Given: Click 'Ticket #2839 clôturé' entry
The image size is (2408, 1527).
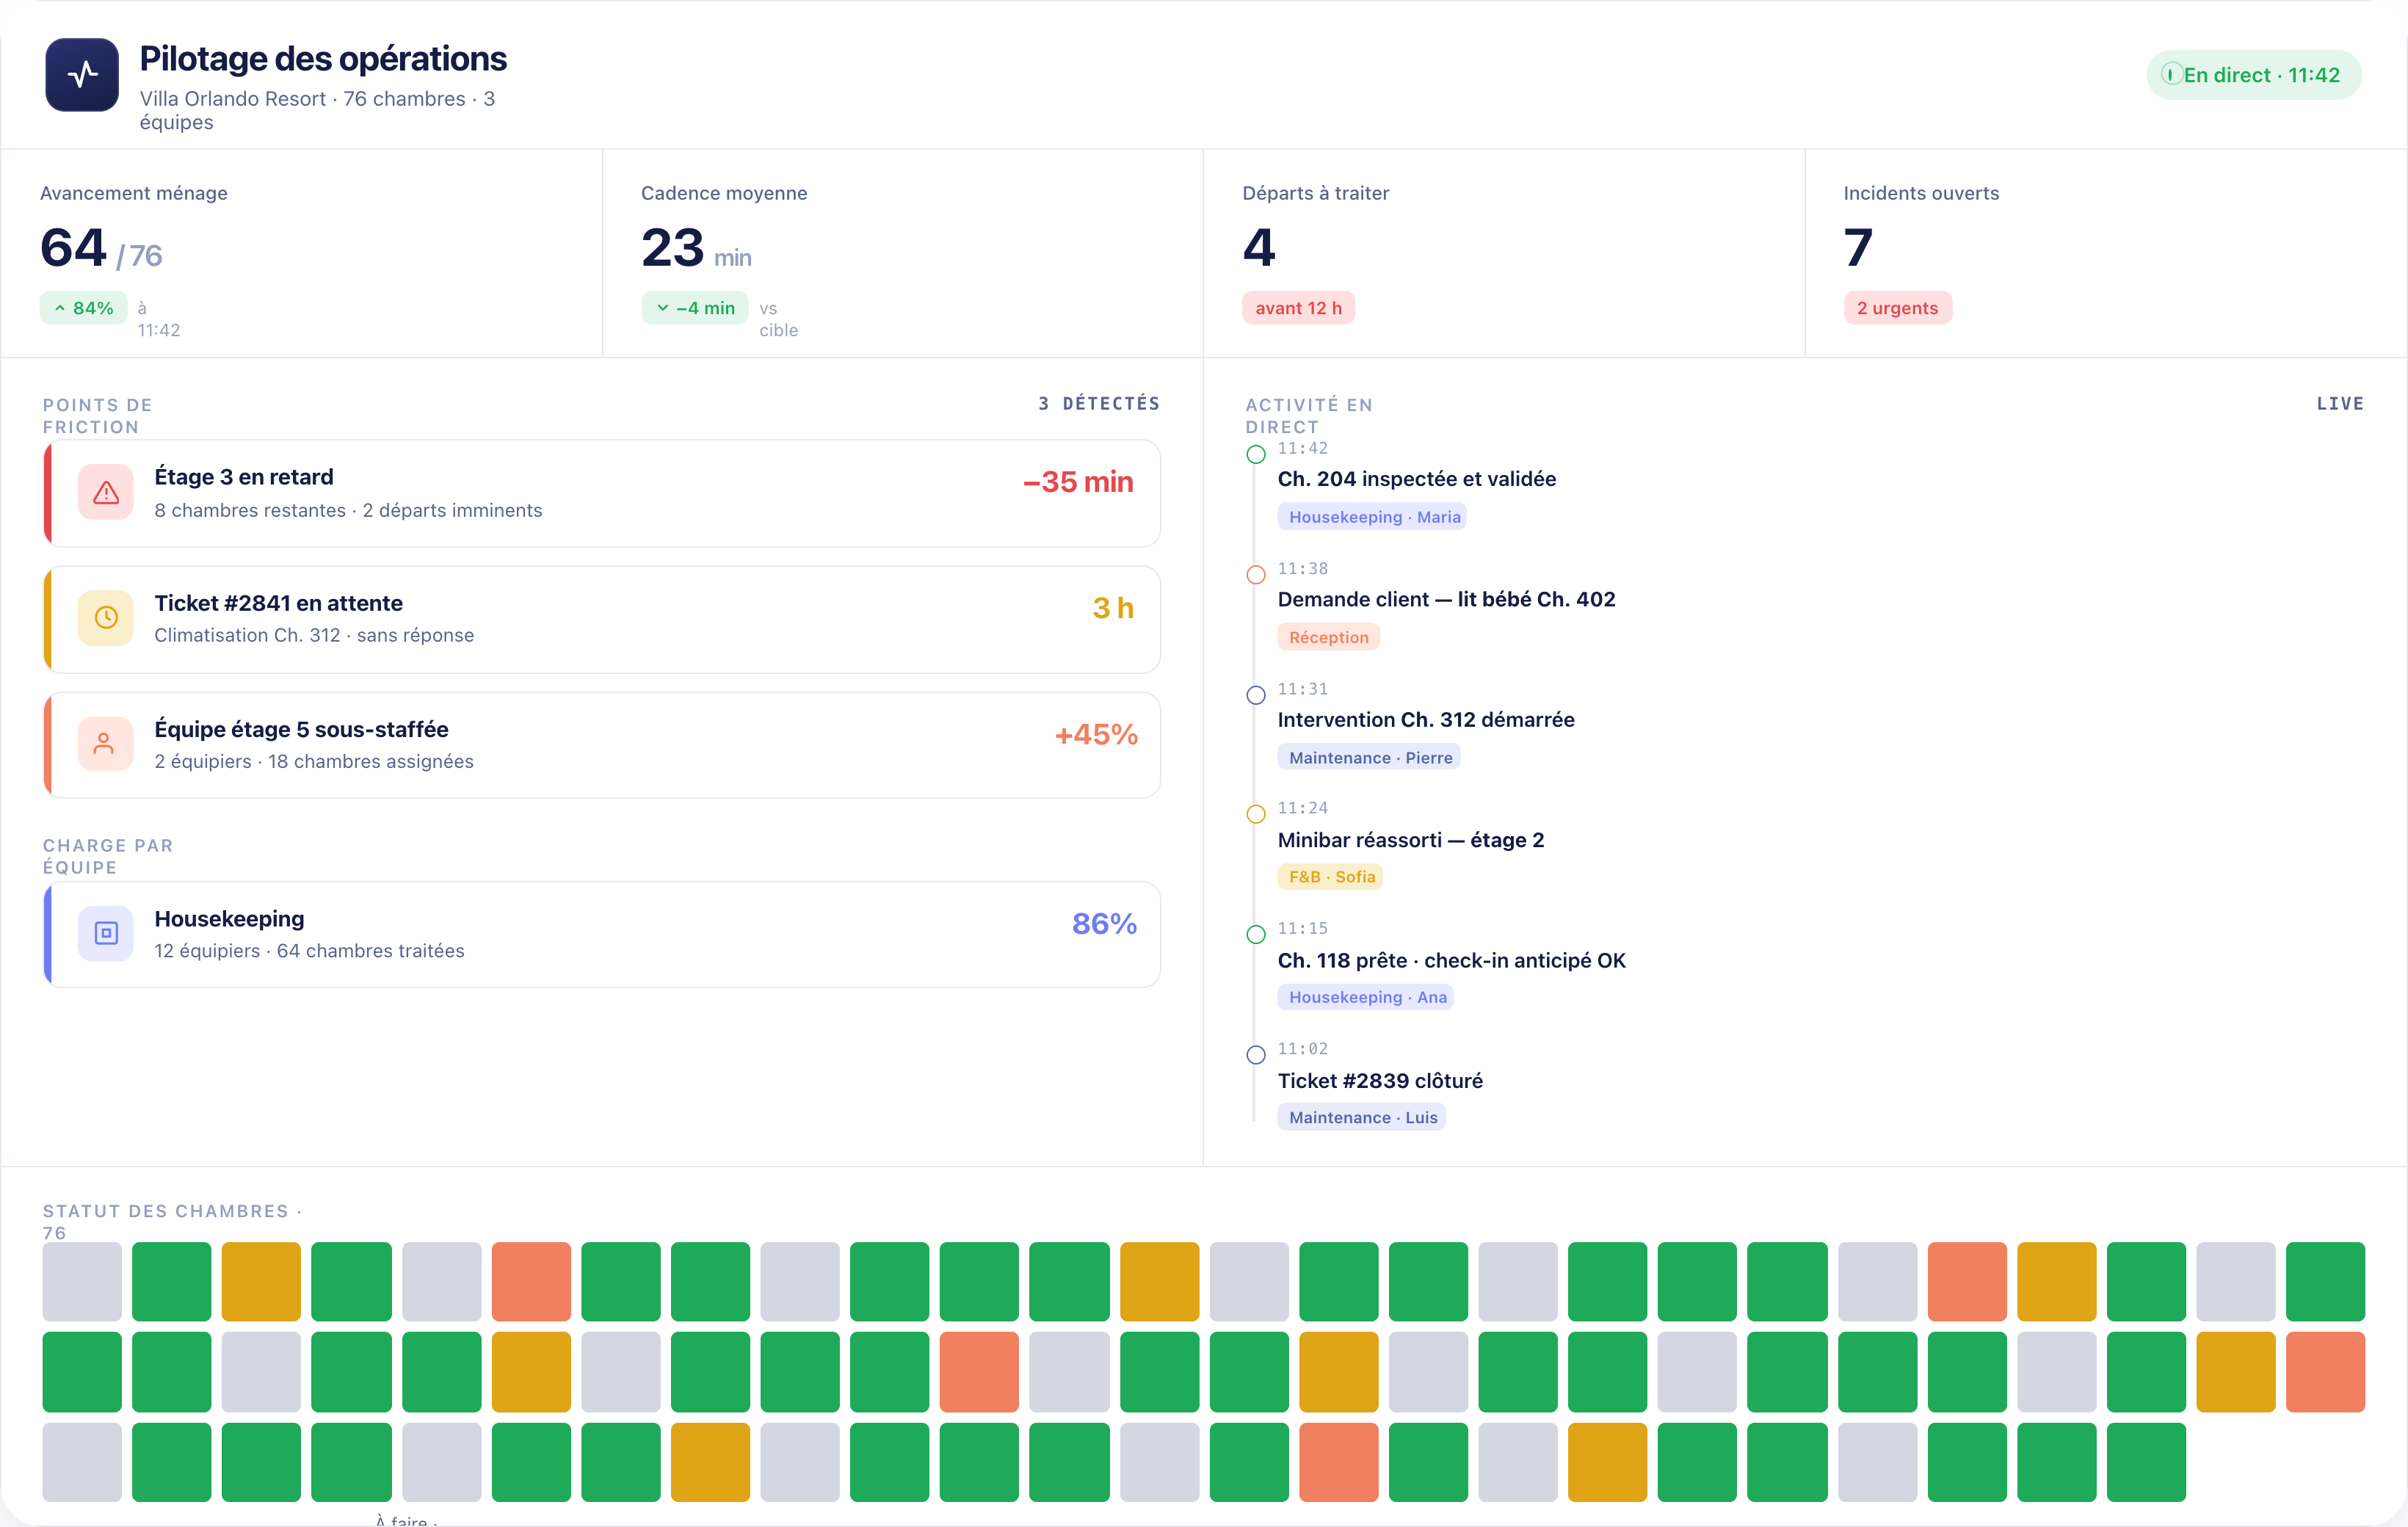Looking at the screenshot, I should [1380, 1080].
